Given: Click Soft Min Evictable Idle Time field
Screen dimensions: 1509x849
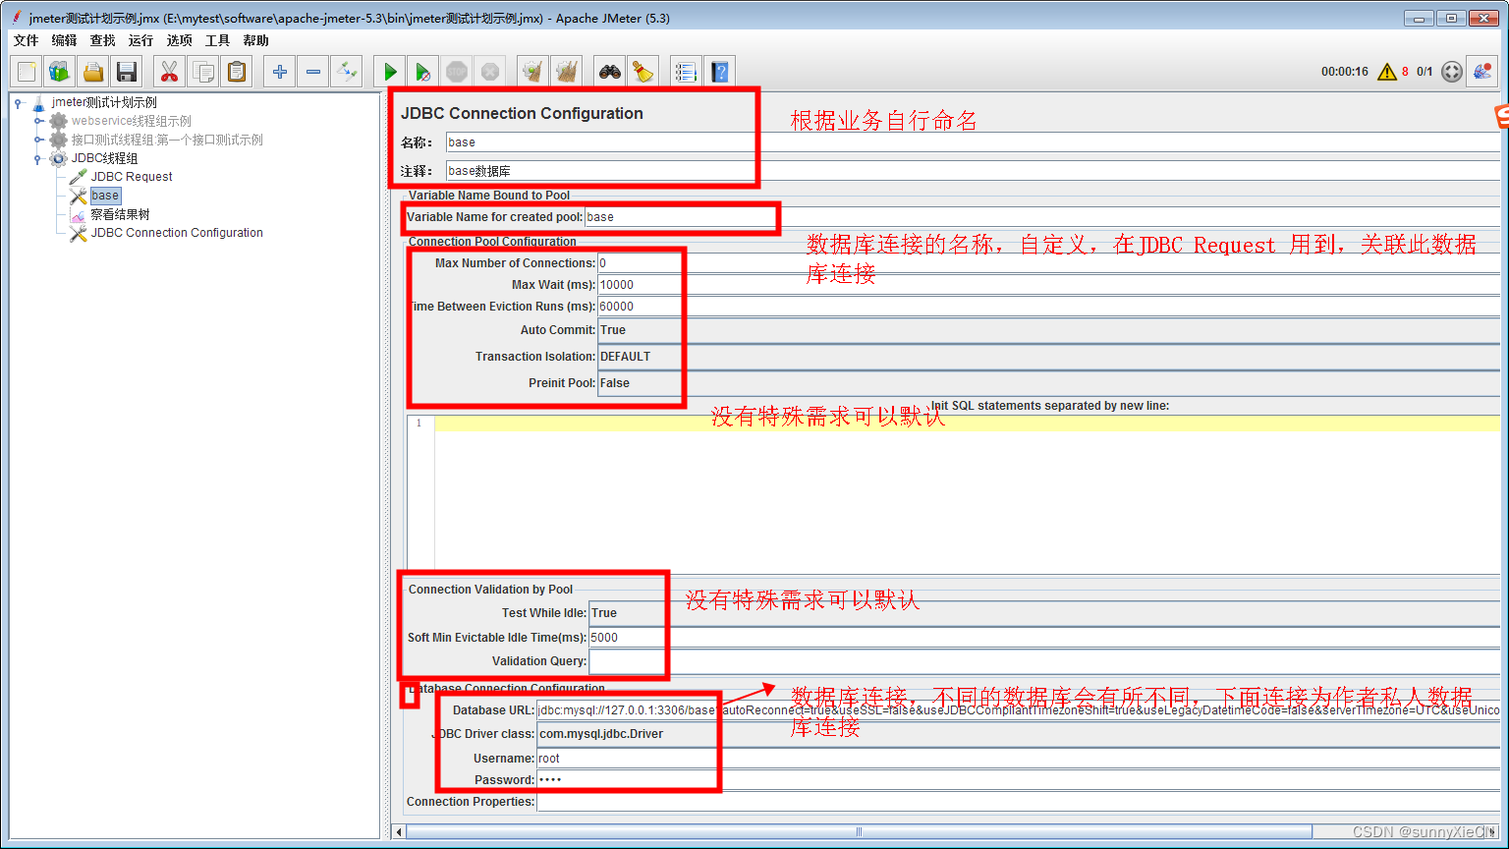Looking at the screenshot, I should 1044,638.
